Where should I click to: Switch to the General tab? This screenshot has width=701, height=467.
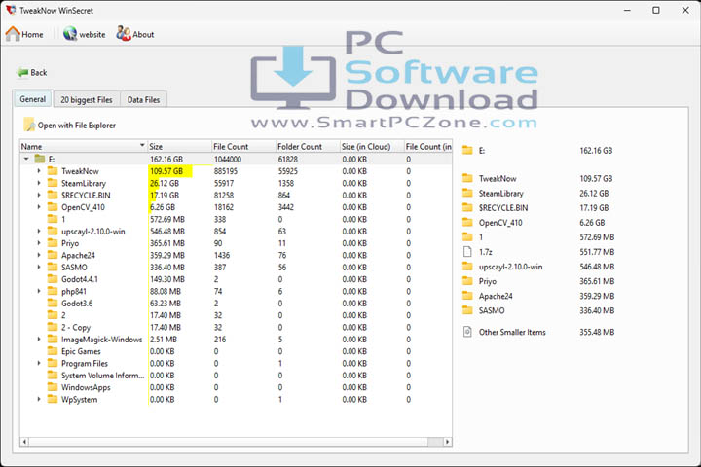click(x=33, y=99)
